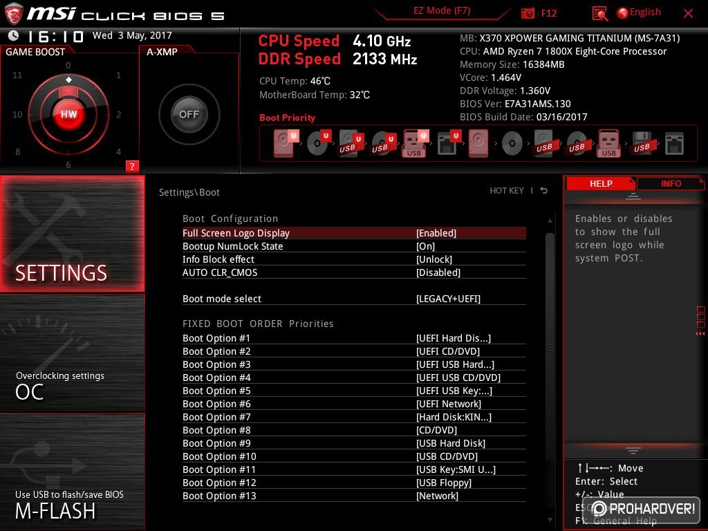Viewport: 708px width, 531px height.
Task: Click the HOT KEY button
Action: point(507,191)
